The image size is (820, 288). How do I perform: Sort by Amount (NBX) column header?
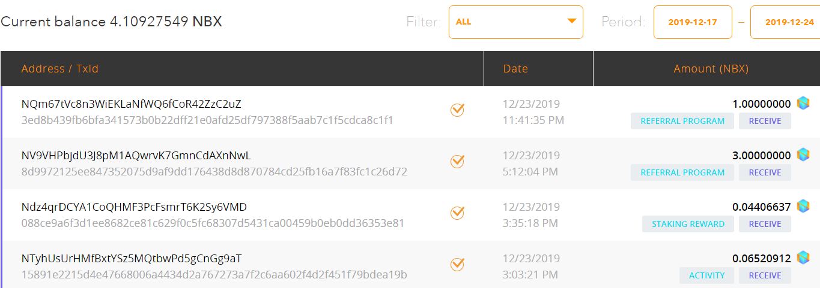711,69
